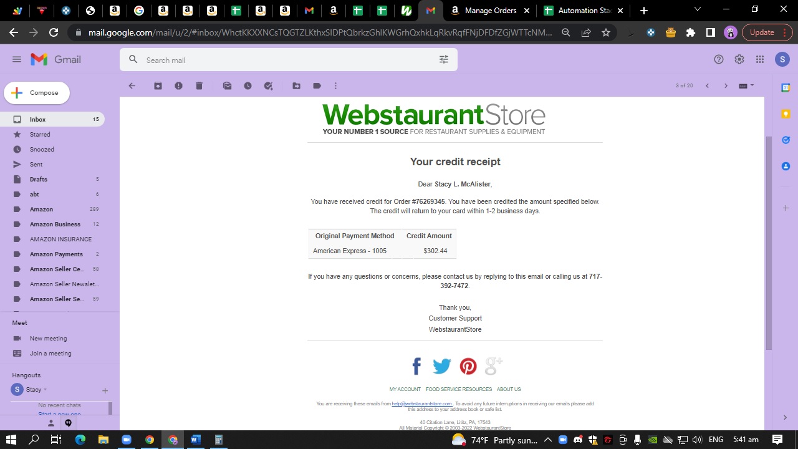Start a new Hangouts chat plus icon

coord(105,390)
